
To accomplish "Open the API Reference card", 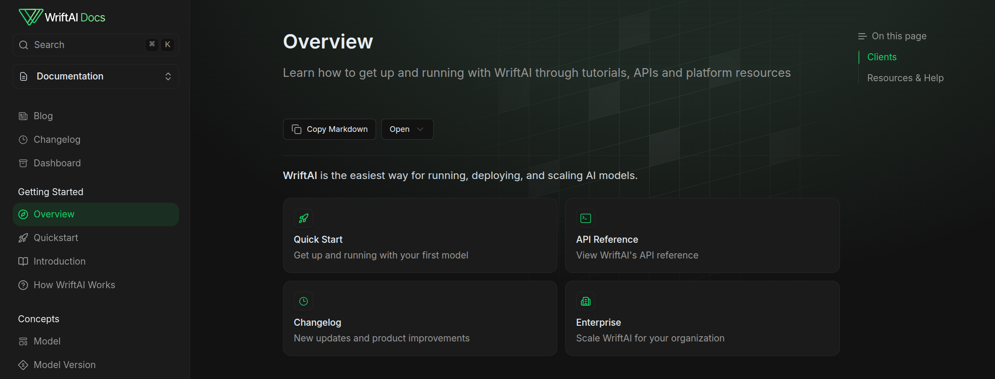I will pyautogui.click(x=702, y=235).
